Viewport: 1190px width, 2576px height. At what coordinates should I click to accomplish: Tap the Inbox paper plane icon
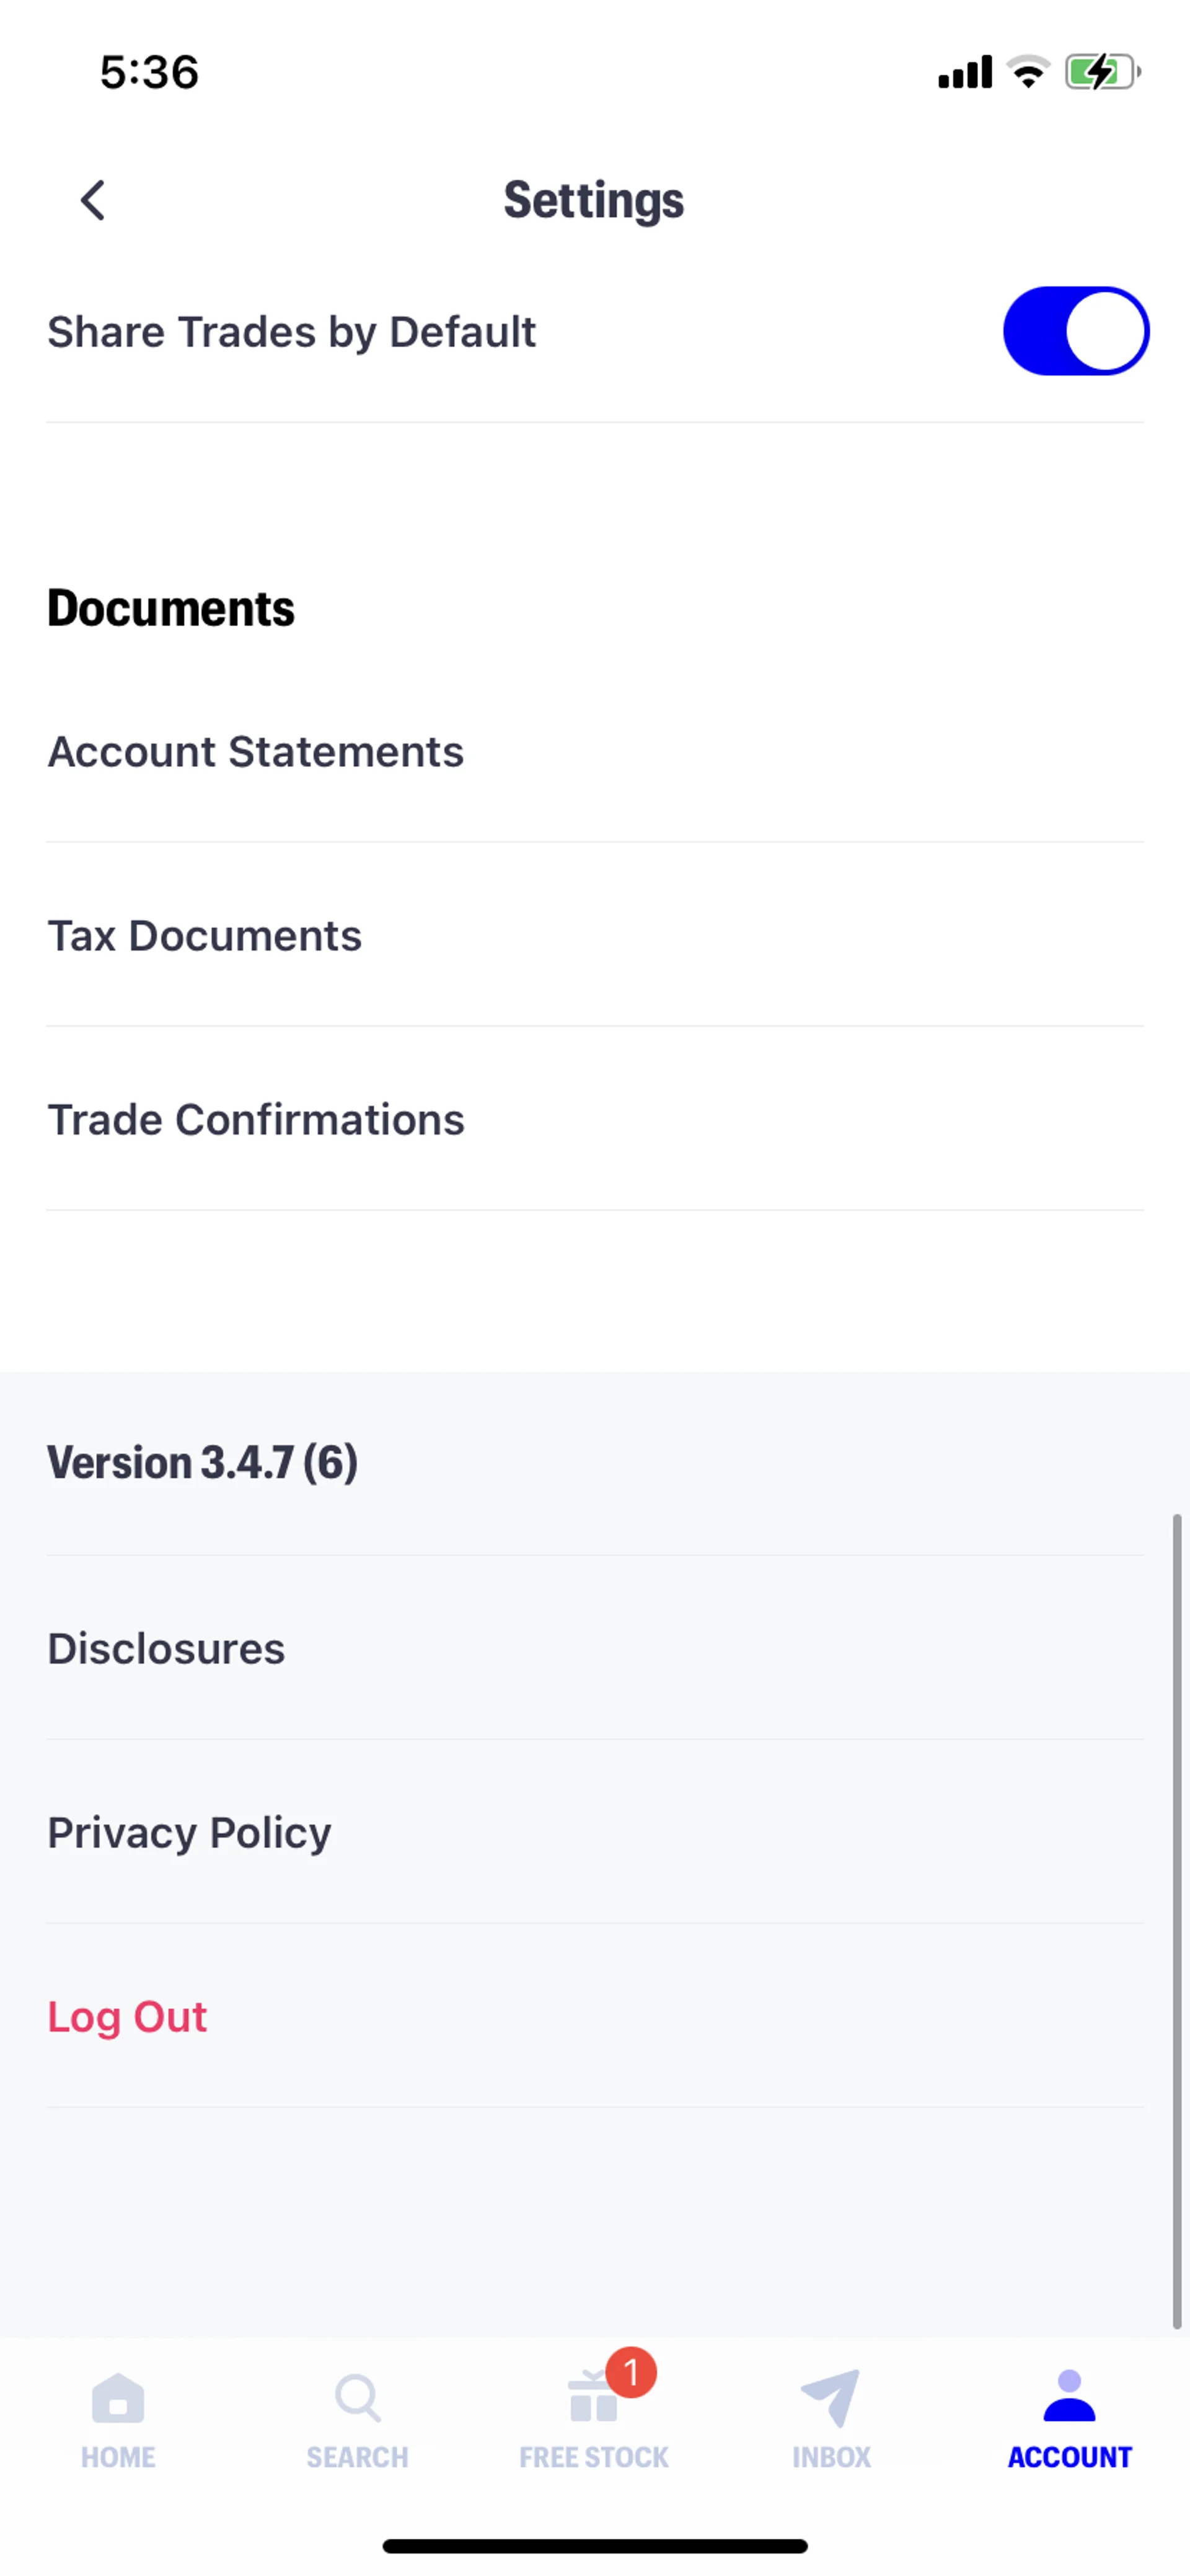[831, 2398]
